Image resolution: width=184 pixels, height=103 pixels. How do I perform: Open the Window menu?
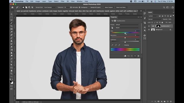(x=79, y=1)
